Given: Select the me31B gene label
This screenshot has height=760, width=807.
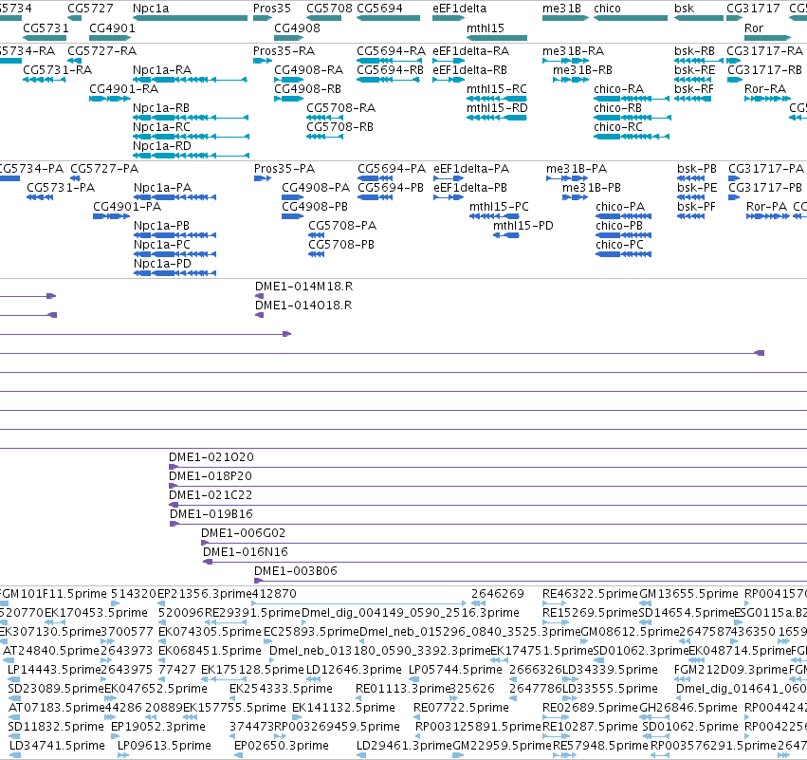Looking at the screenshot, I should (x=561, y=9).
